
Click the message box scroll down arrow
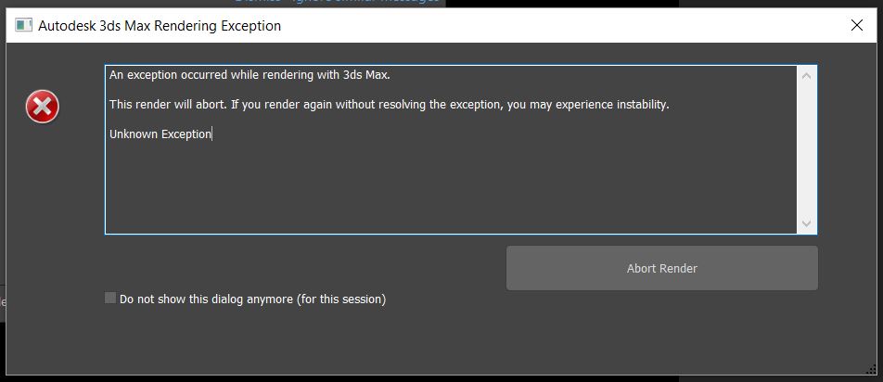[x=806, y=223]
